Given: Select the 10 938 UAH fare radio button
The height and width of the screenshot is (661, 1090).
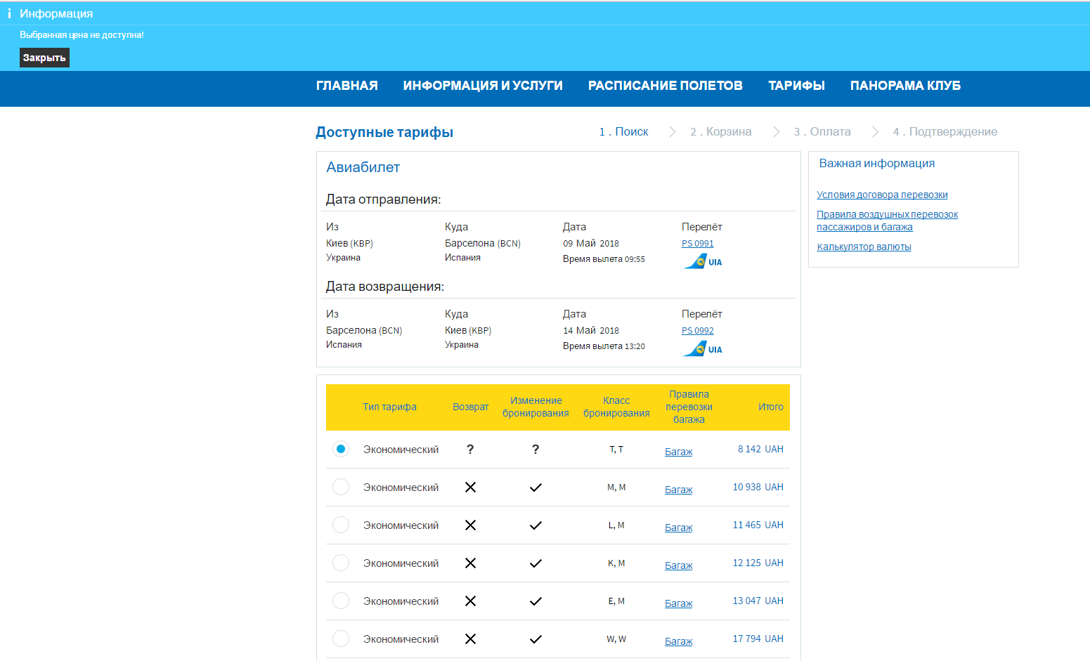Looking at the screenshot, I should [341, 487].
